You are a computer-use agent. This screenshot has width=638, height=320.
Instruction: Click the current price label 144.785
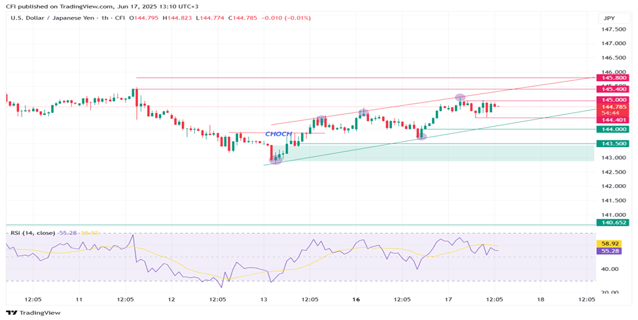[x=612, y=107]
